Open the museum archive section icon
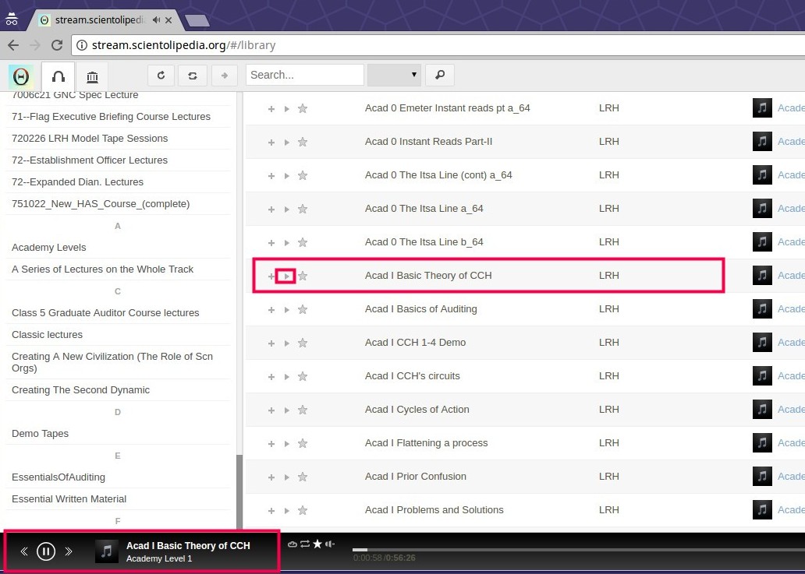Viewport: 805px width, 574px height. [x=92, y=76]
